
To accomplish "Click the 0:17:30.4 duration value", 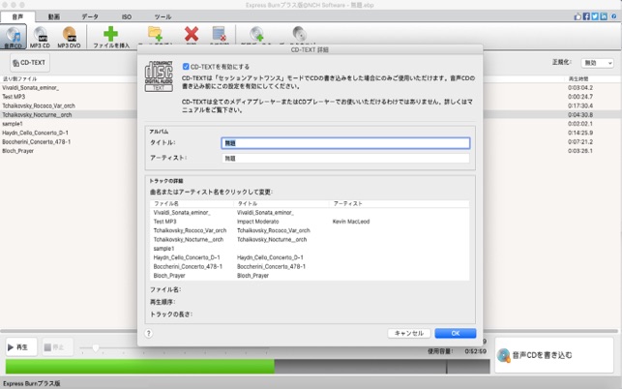I will 580,105.
